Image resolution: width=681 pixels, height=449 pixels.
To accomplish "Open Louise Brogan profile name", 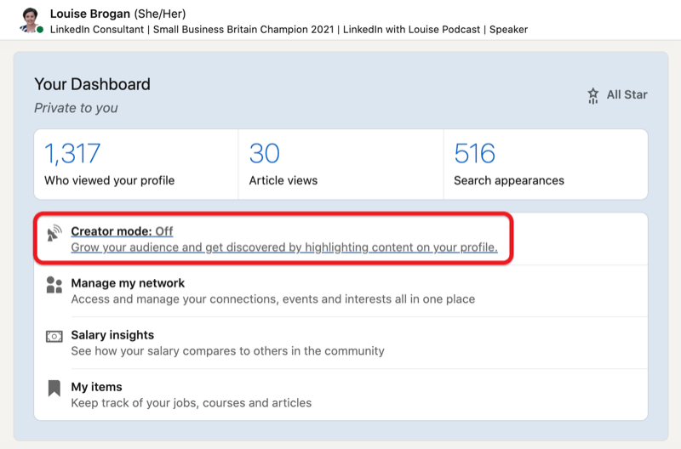I will click(90, 14).
